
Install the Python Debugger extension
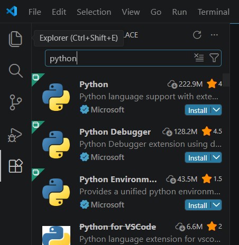click(198, 158)
